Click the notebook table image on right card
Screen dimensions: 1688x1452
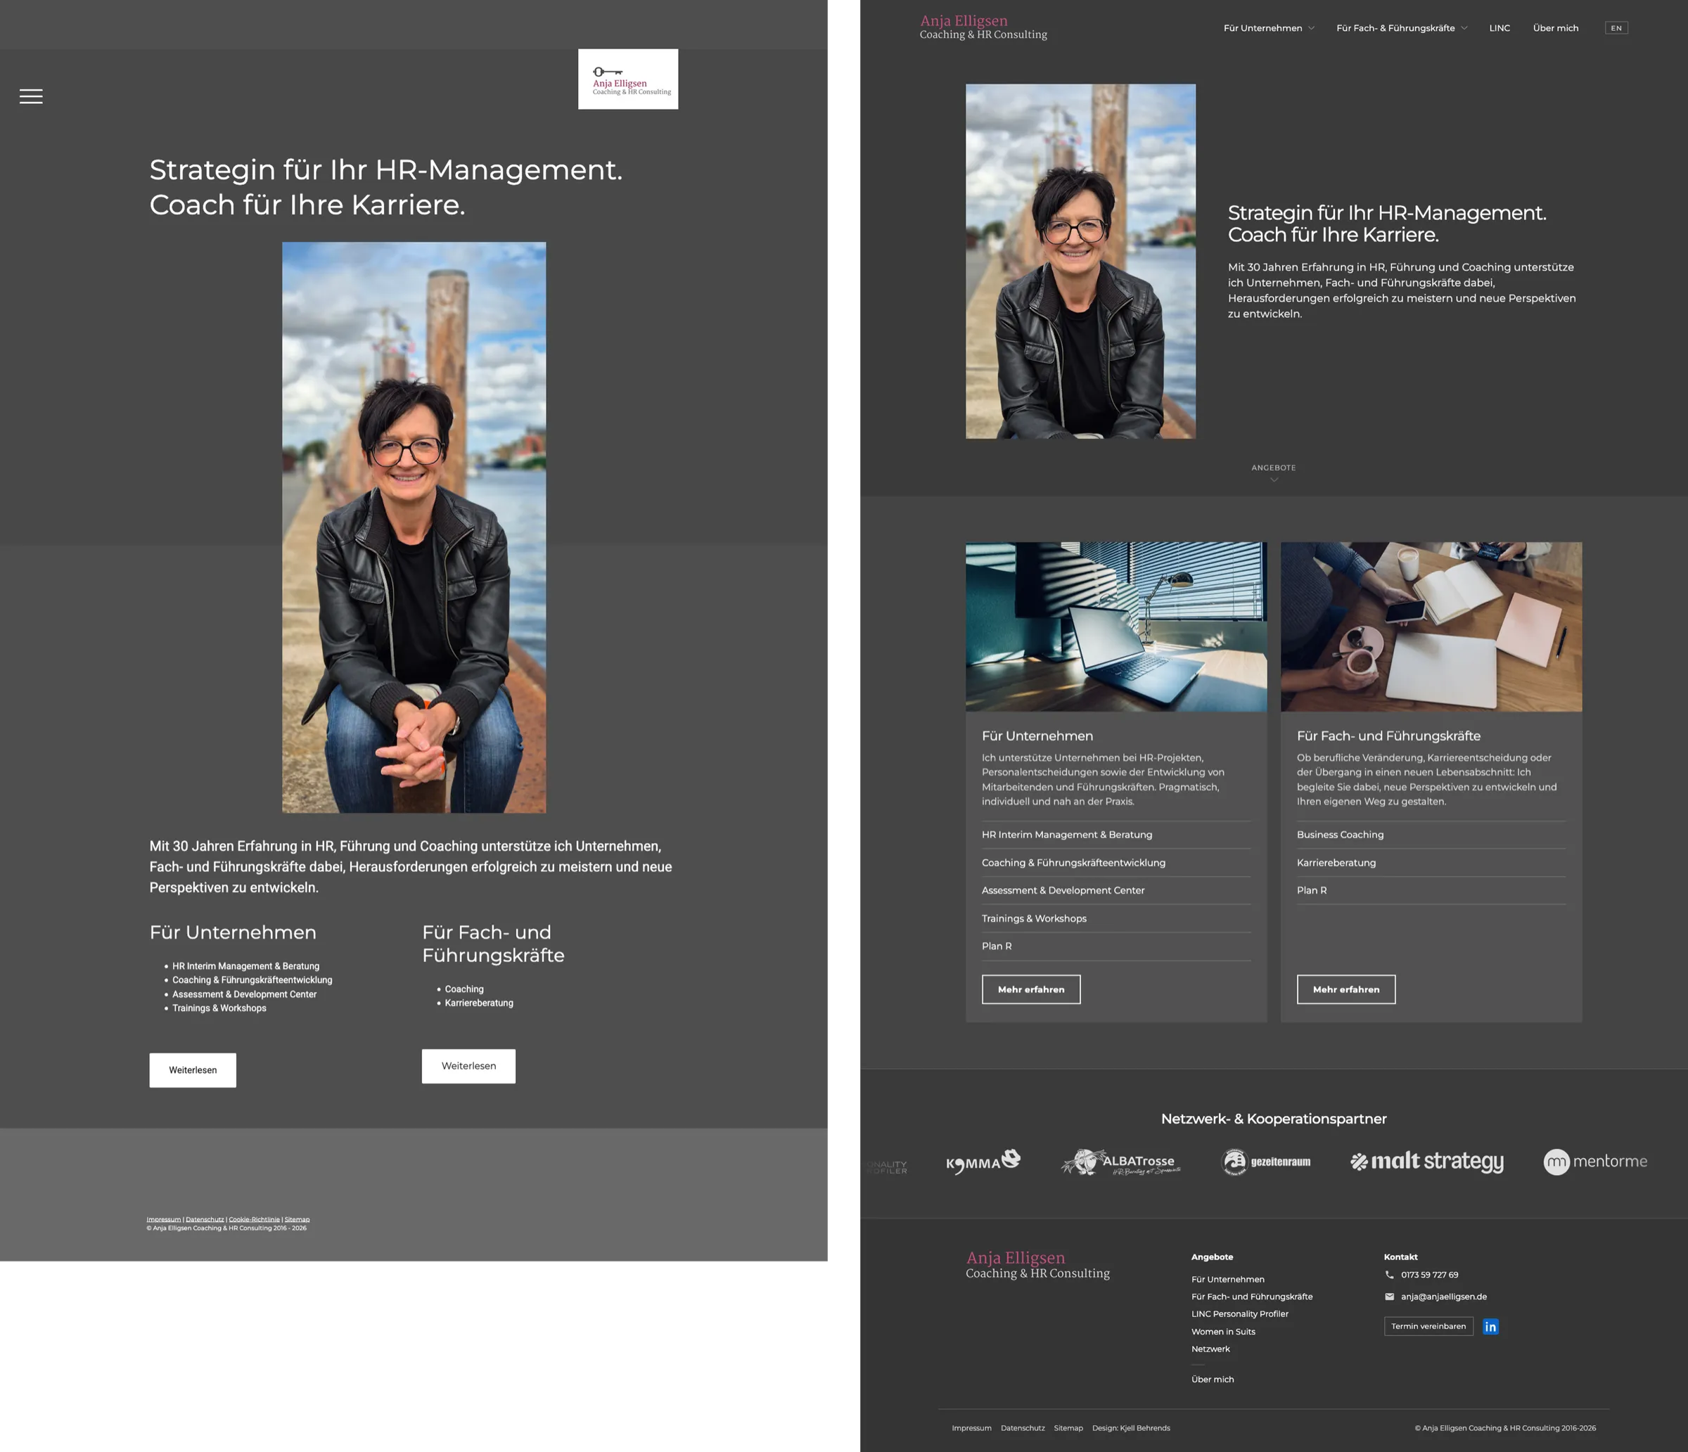coord(1431,627)
